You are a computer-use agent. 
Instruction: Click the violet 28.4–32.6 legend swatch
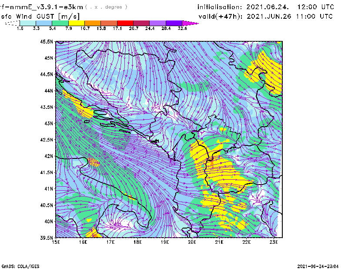(x=174, y=23)
